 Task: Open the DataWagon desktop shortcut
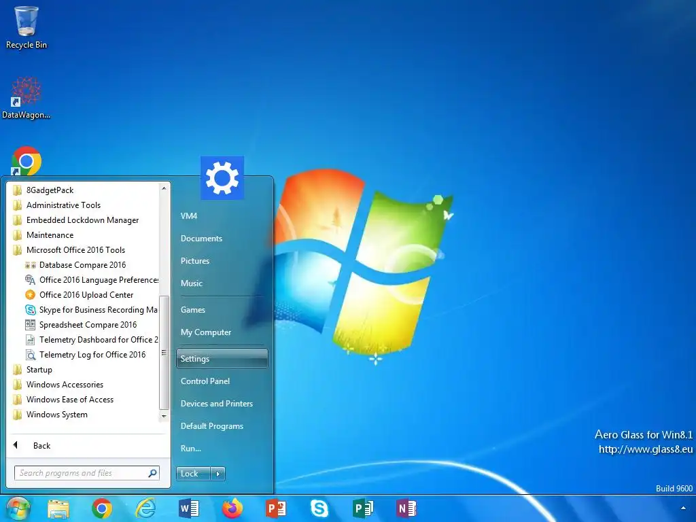[x=27, y=98]
